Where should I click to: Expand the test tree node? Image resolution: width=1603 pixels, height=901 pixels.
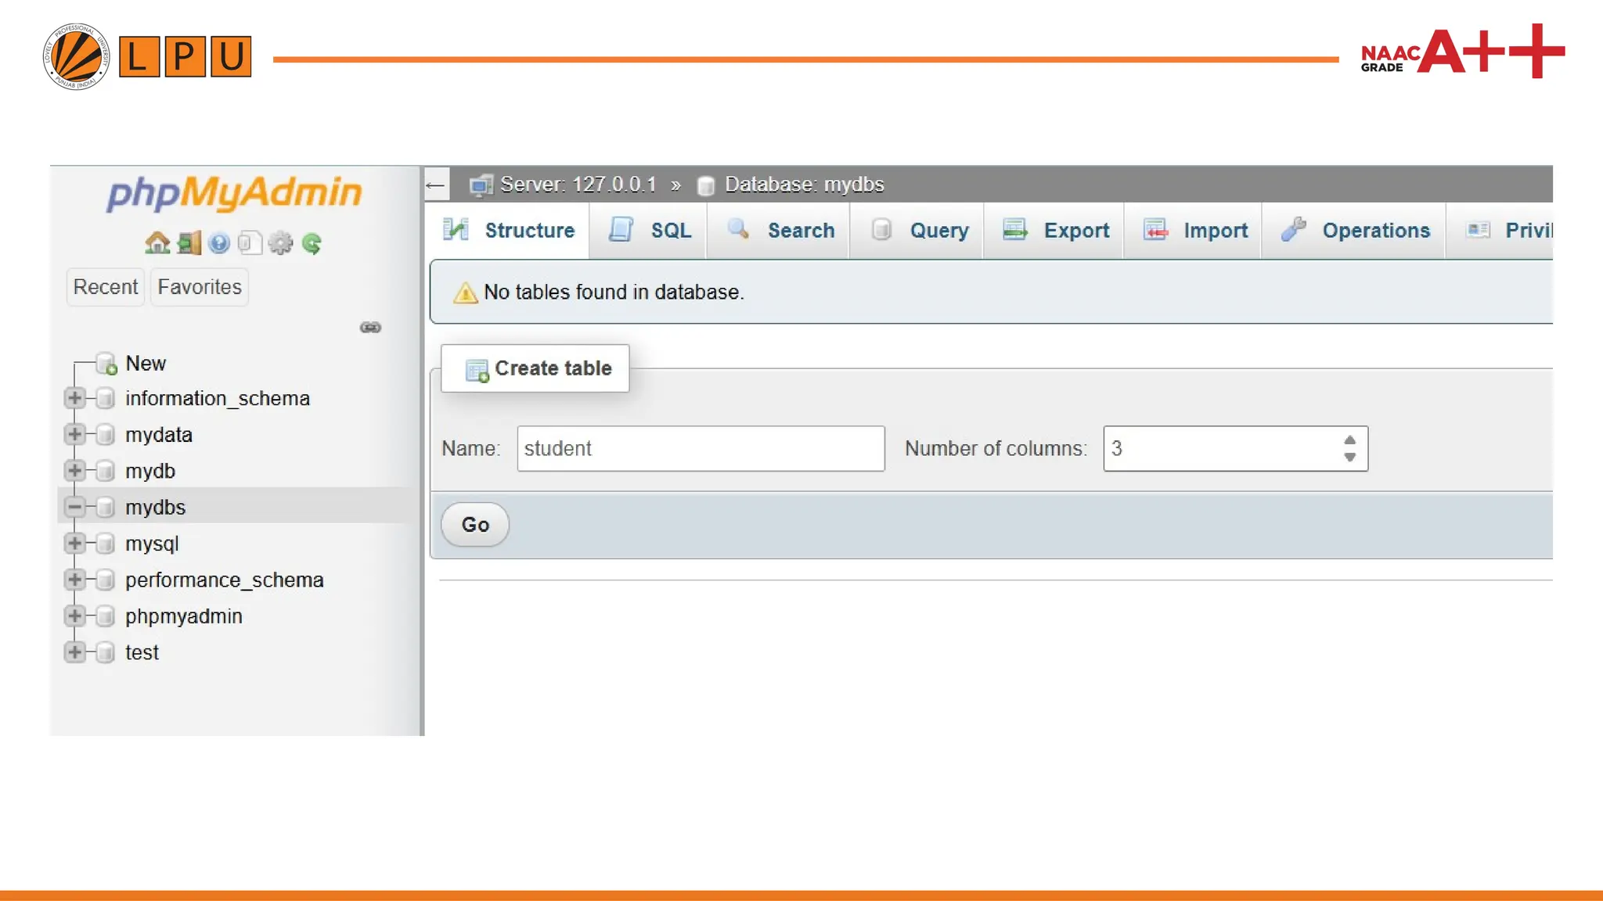74,652
